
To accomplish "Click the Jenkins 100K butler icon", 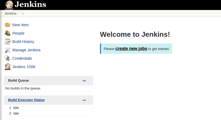I will [8, 67].
